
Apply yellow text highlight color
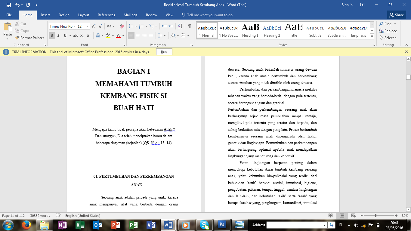click(x=108, y=35)
